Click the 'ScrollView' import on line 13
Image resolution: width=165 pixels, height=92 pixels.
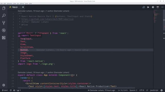[27, 47]
